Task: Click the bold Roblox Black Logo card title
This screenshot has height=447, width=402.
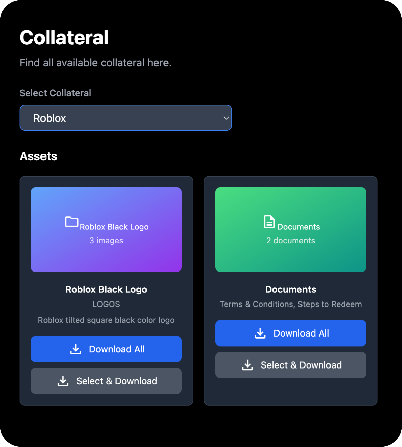Action: [x=106, y=290]
